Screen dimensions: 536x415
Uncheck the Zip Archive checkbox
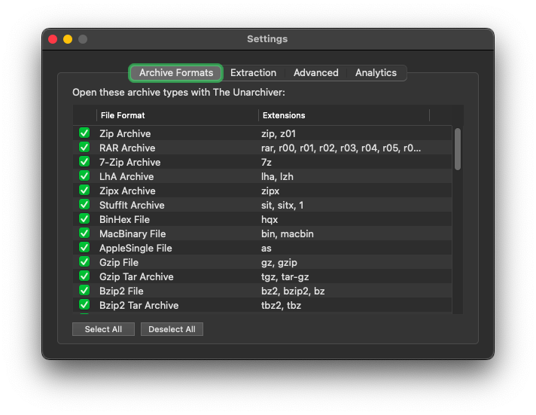(x=84, y=133)
